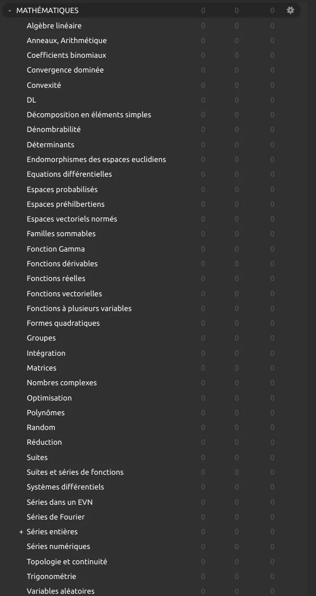
Task: Collapse the MATHÉMATIQUES deck
Action: pos(10,11)
